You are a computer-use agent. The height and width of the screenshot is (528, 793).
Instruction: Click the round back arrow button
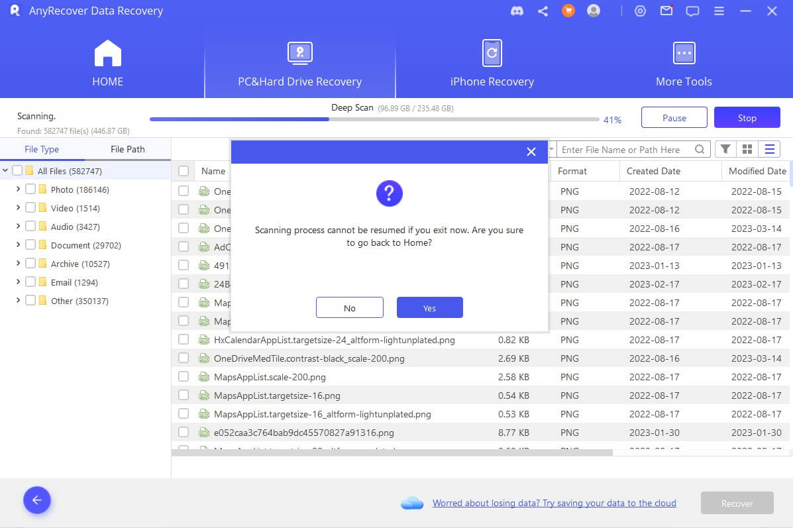pos(37,501)
